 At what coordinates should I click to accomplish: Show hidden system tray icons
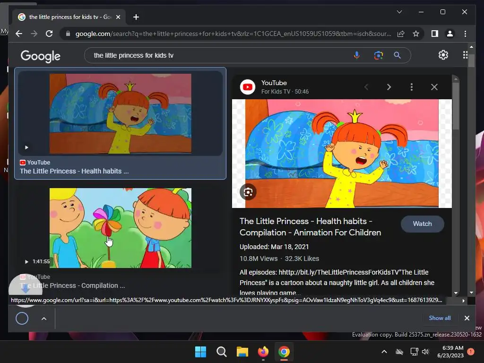pyautogui.click(x=384, y=352)
